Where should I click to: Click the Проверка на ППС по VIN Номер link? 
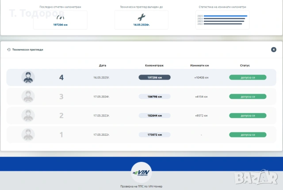pos(141,186)
